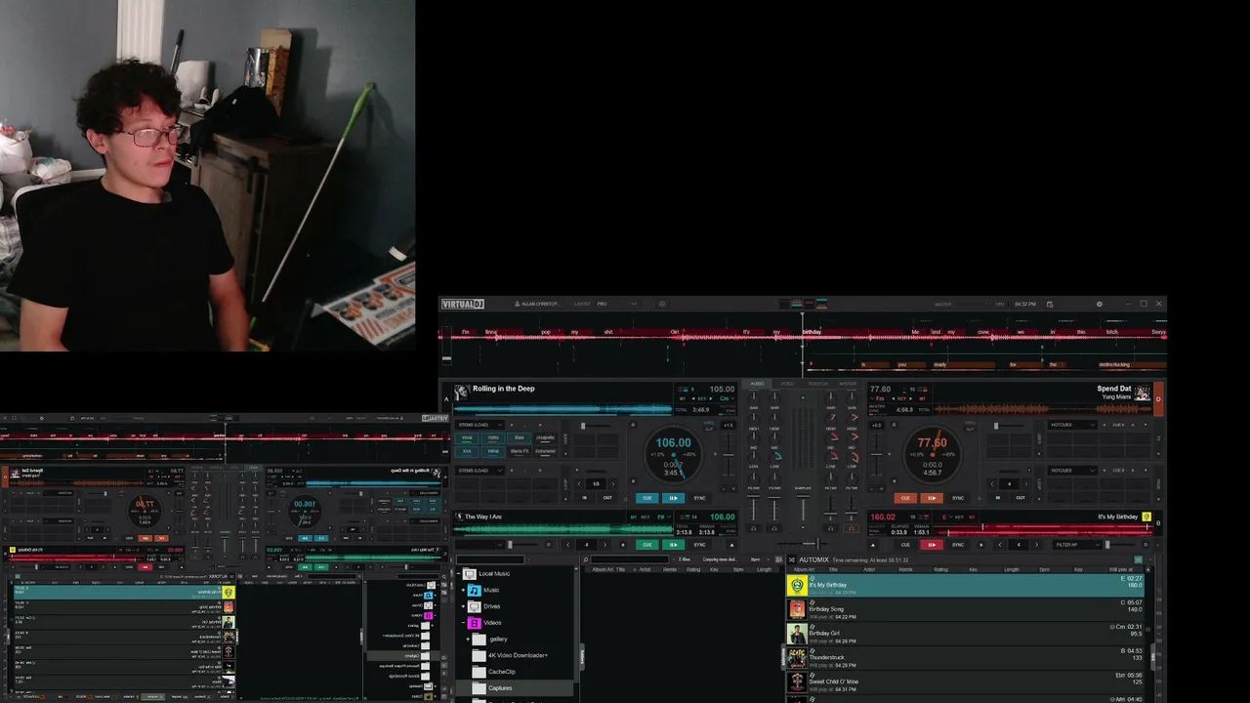Screen dimensions: 1250x703
Task: Select the Local Music folder icon
Action: point(470,574)
